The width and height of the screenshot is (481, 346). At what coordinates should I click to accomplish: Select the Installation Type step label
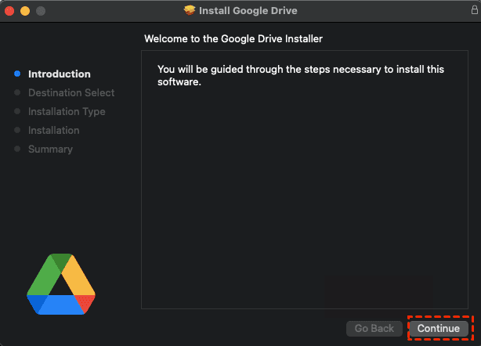point(67,112)
